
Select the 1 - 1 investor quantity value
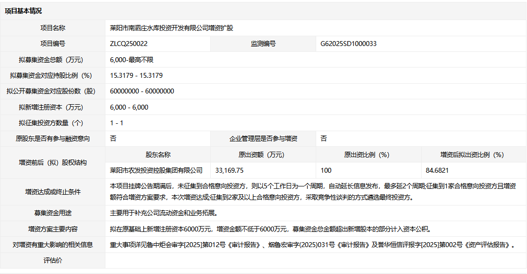click(x=117, y=123)
